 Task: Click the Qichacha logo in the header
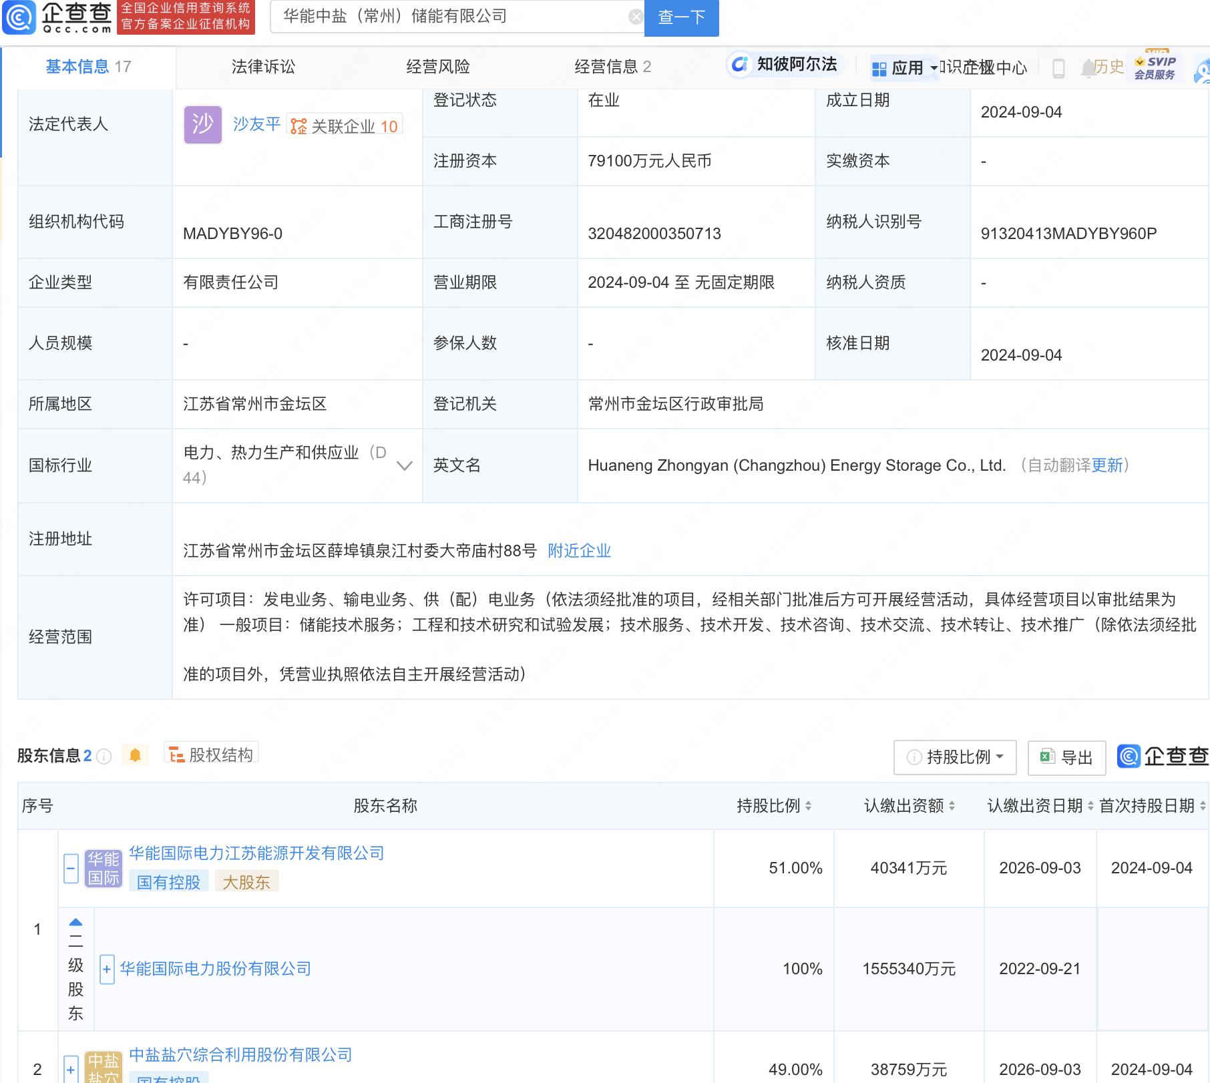(x=58, y=17)
